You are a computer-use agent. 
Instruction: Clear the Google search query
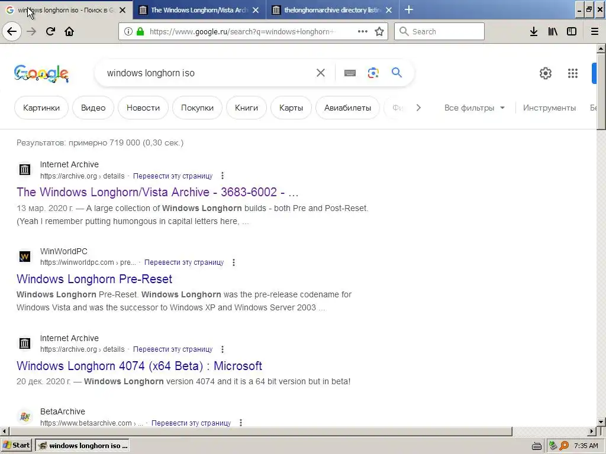[320, 73]
